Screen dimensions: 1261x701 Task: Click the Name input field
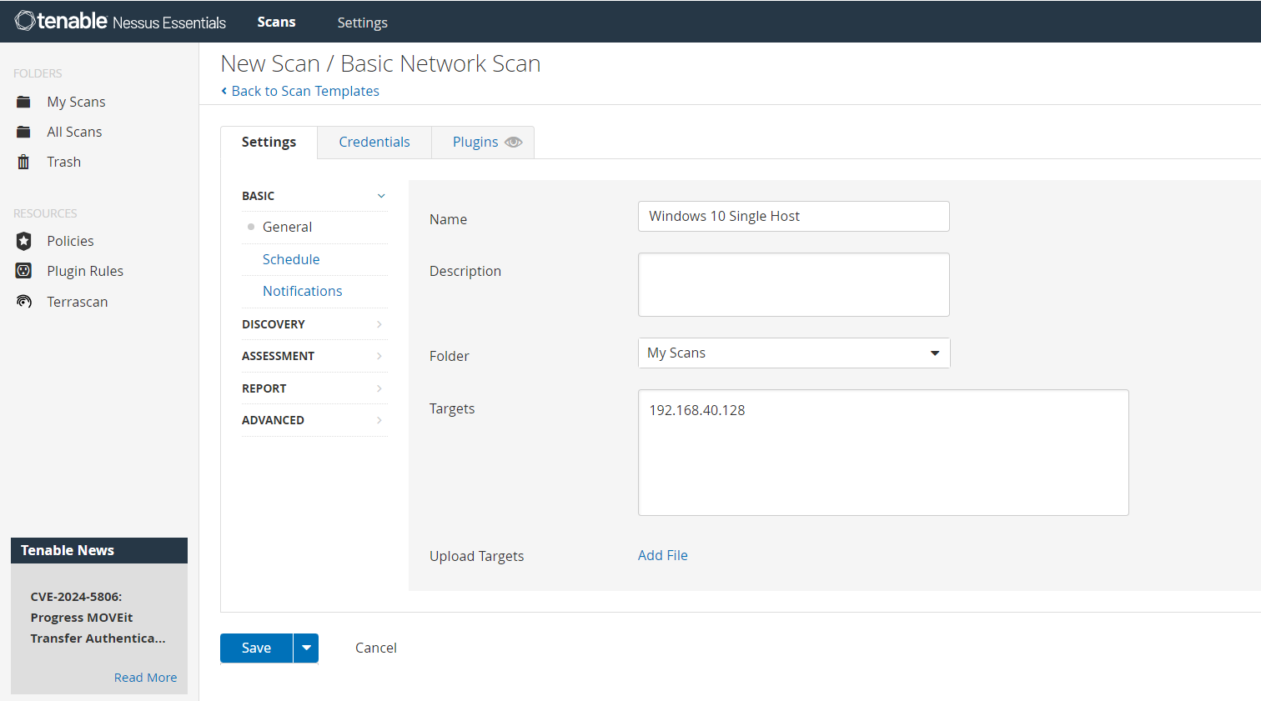[x=794, y=217]
